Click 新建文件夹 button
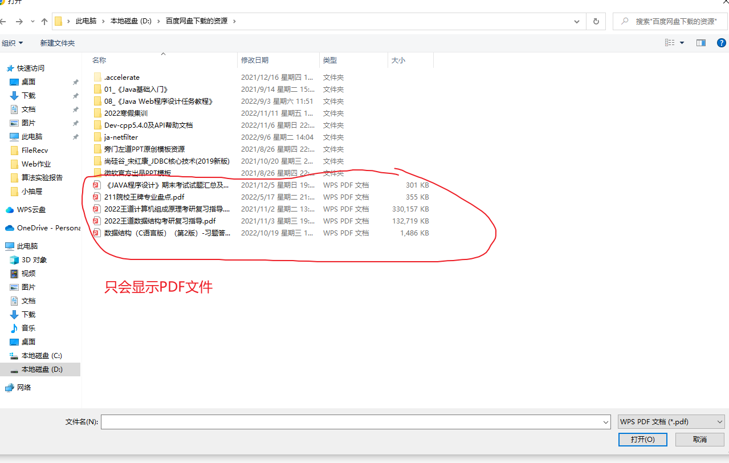This screenshot has height=463, width=729. pyautogui.click(x=58, y=43)
